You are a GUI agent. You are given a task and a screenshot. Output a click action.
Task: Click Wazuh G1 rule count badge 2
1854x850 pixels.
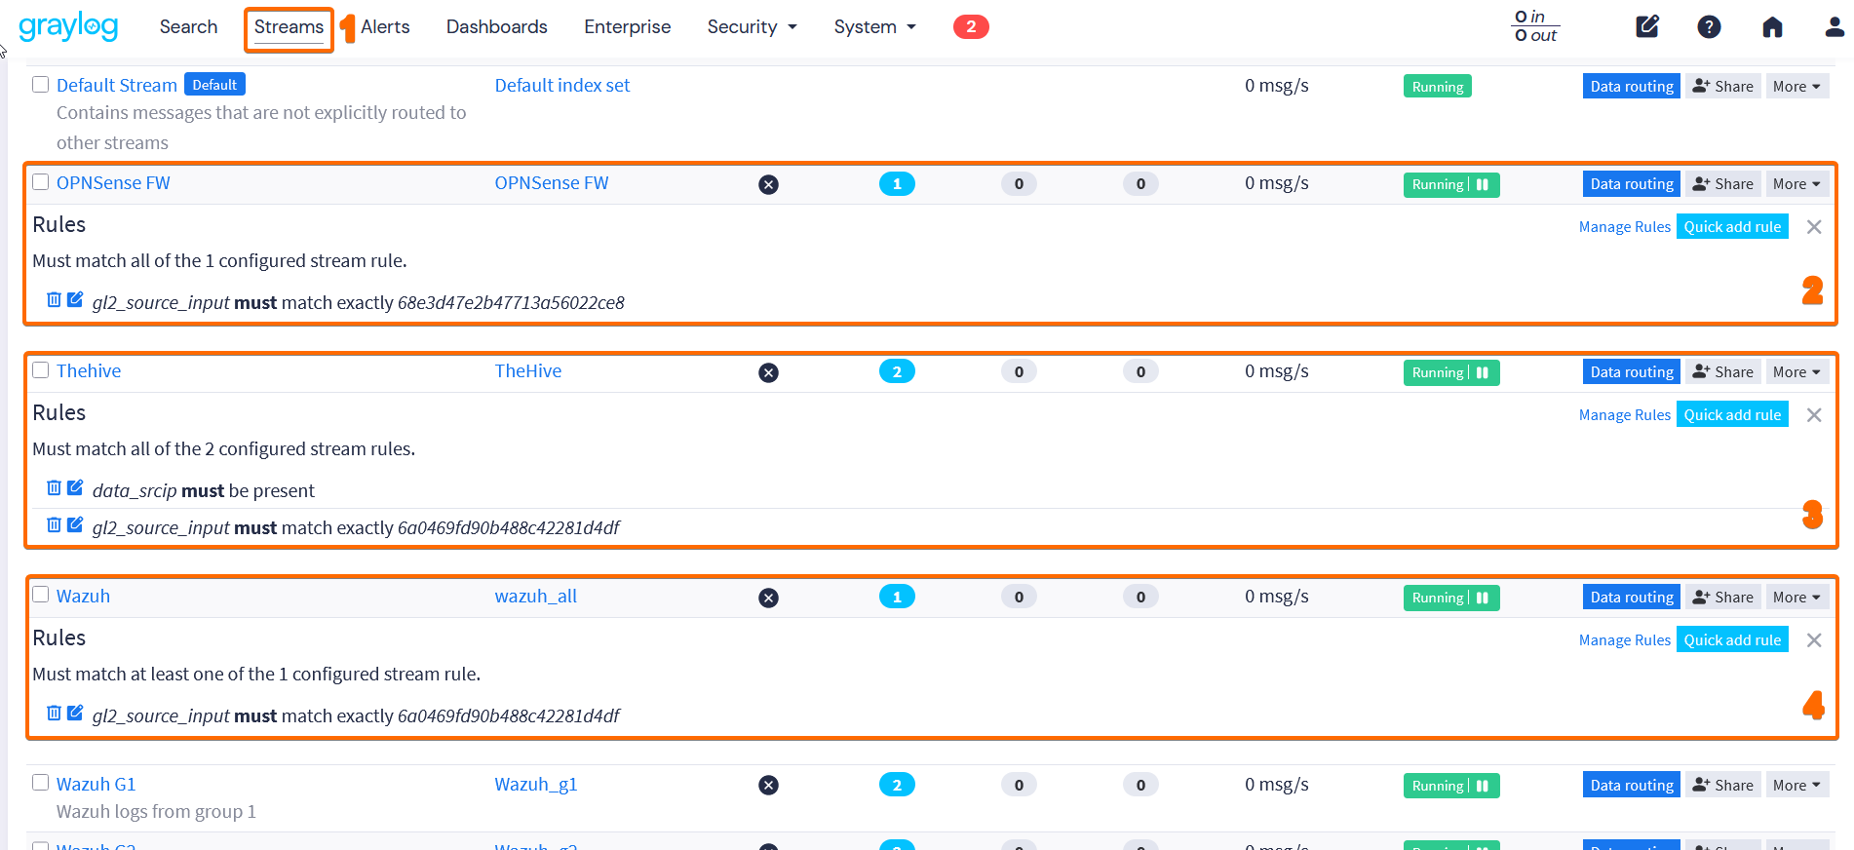pos(897,785)
